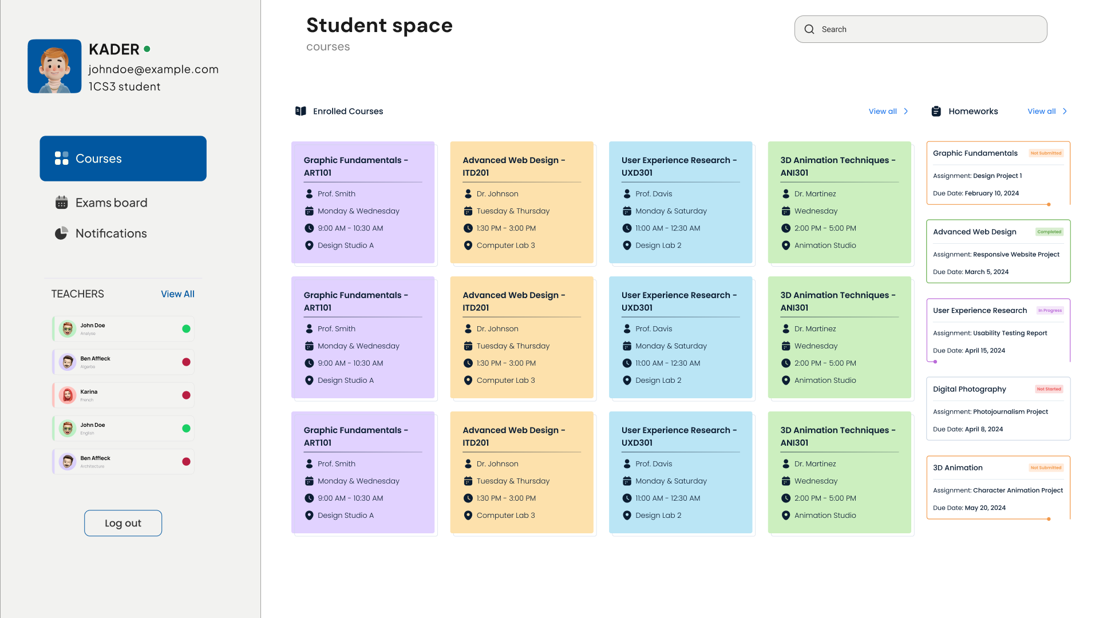The image size is (1099, 618).
Task: Open Karina's teacher entry in the list
Action: tap(122, 395)
